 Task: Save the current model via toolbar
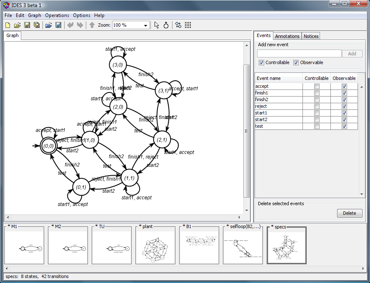pyautogui.click(x=27, y=25)
